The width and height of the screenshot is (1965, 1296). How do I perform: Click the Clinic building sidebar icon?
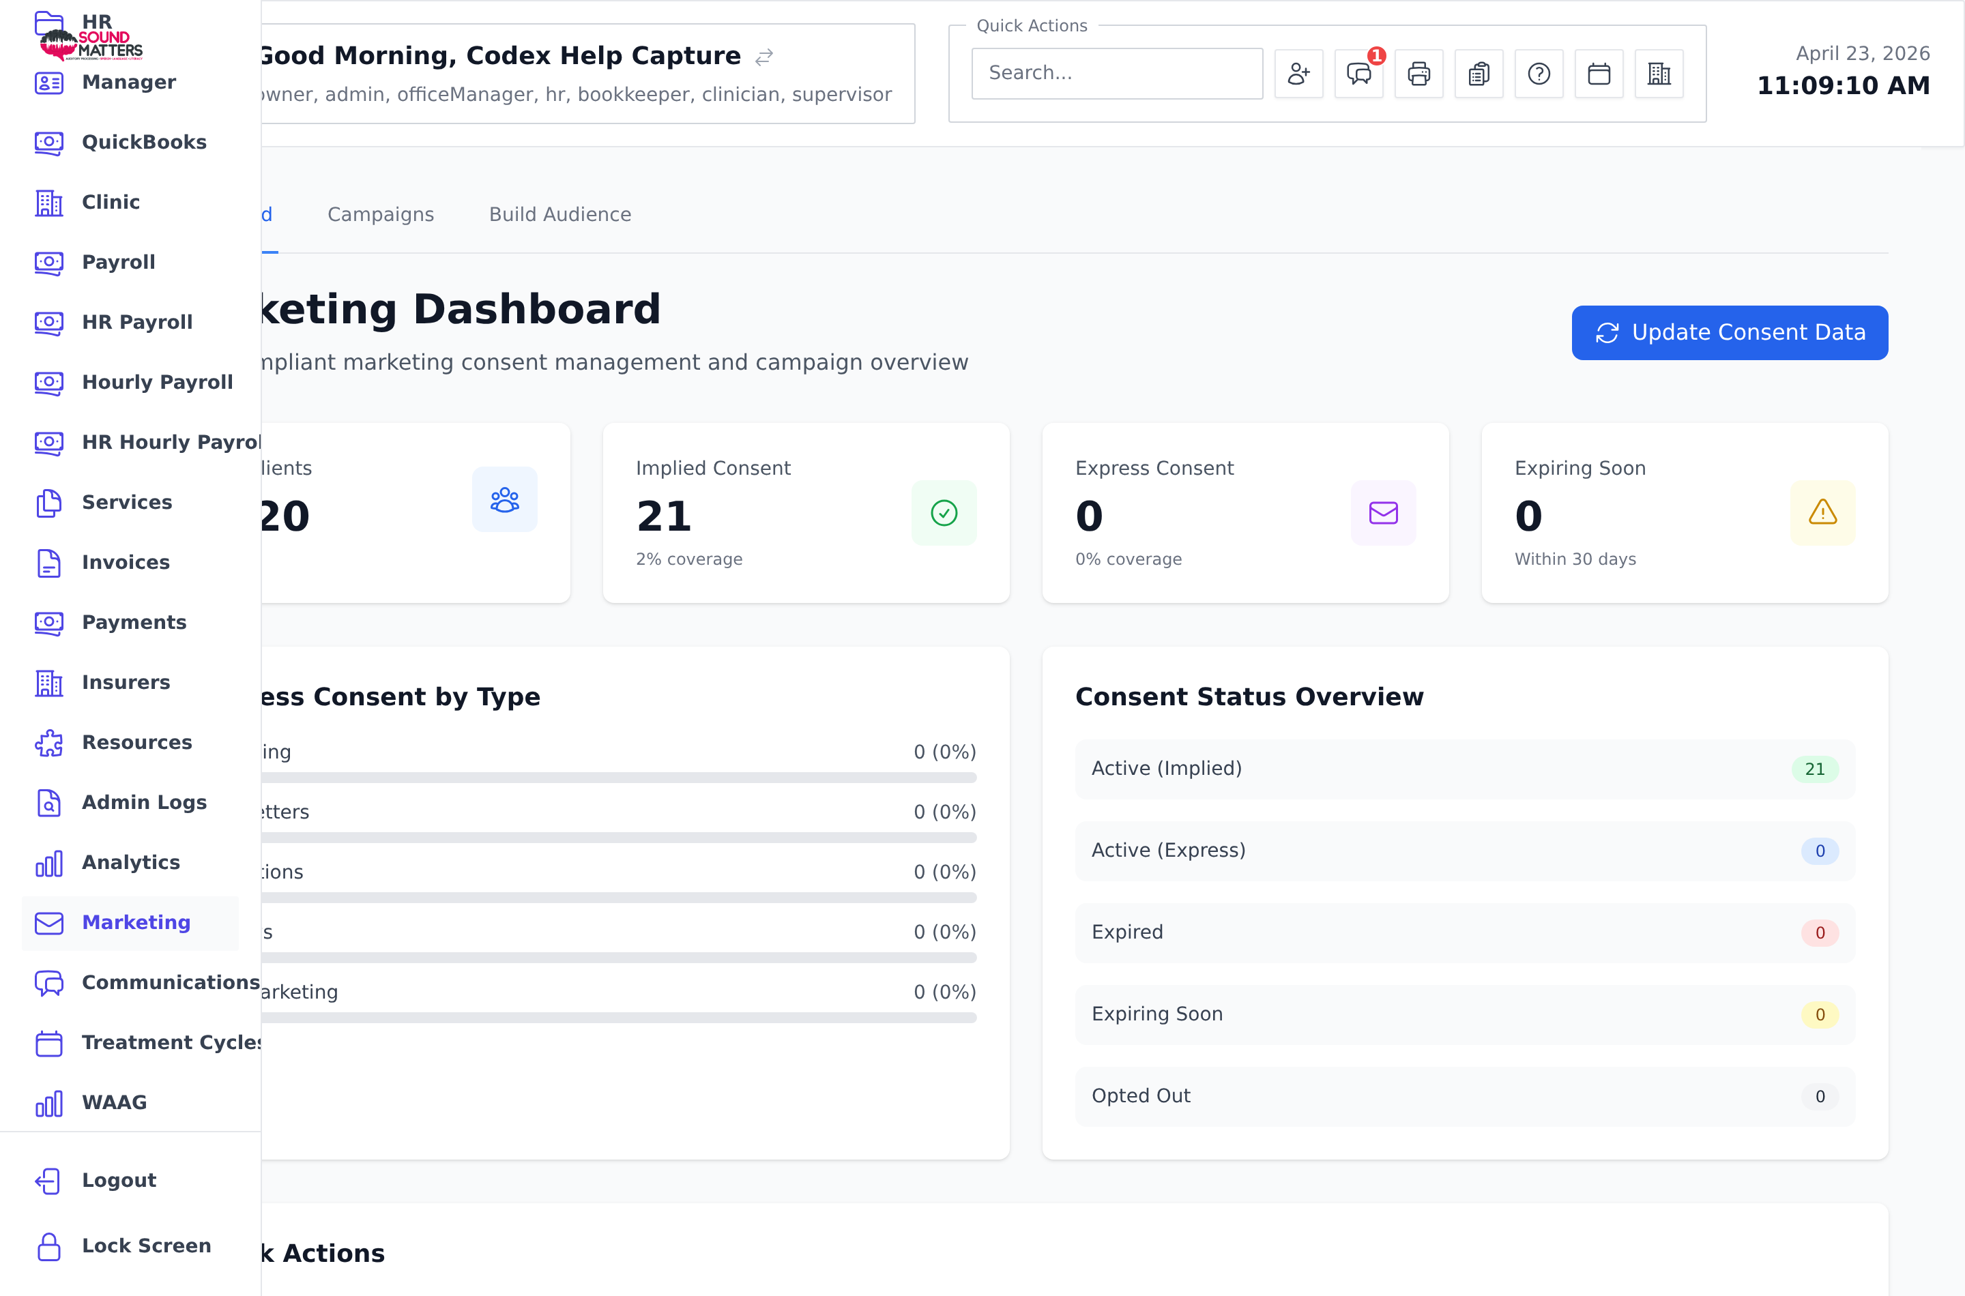point(48,202)
